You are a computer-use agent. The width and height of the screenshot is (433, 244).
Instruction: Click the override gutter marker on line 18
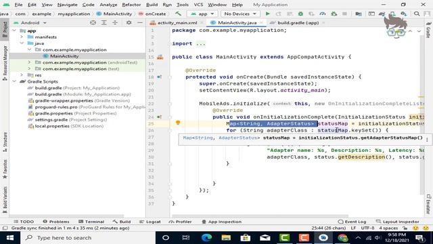(160, 77)
